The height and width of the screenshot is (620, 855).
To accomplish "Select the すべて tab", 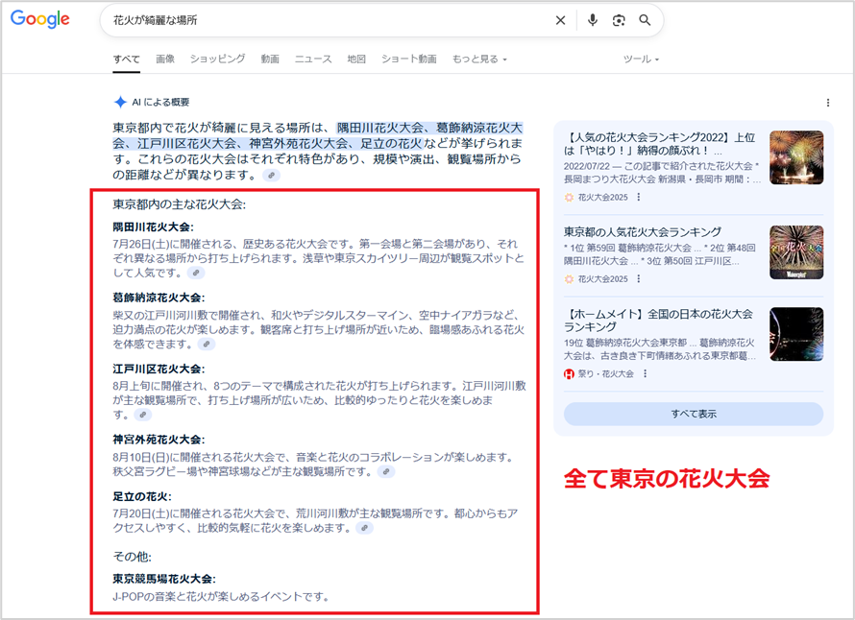I will 127,59.
